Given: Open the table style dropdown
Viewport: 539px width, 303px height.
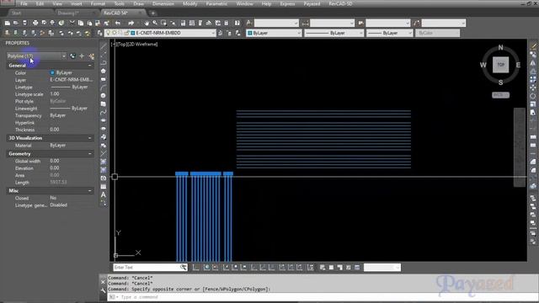Looking at the screenshot, I should (x=387, y=23).
